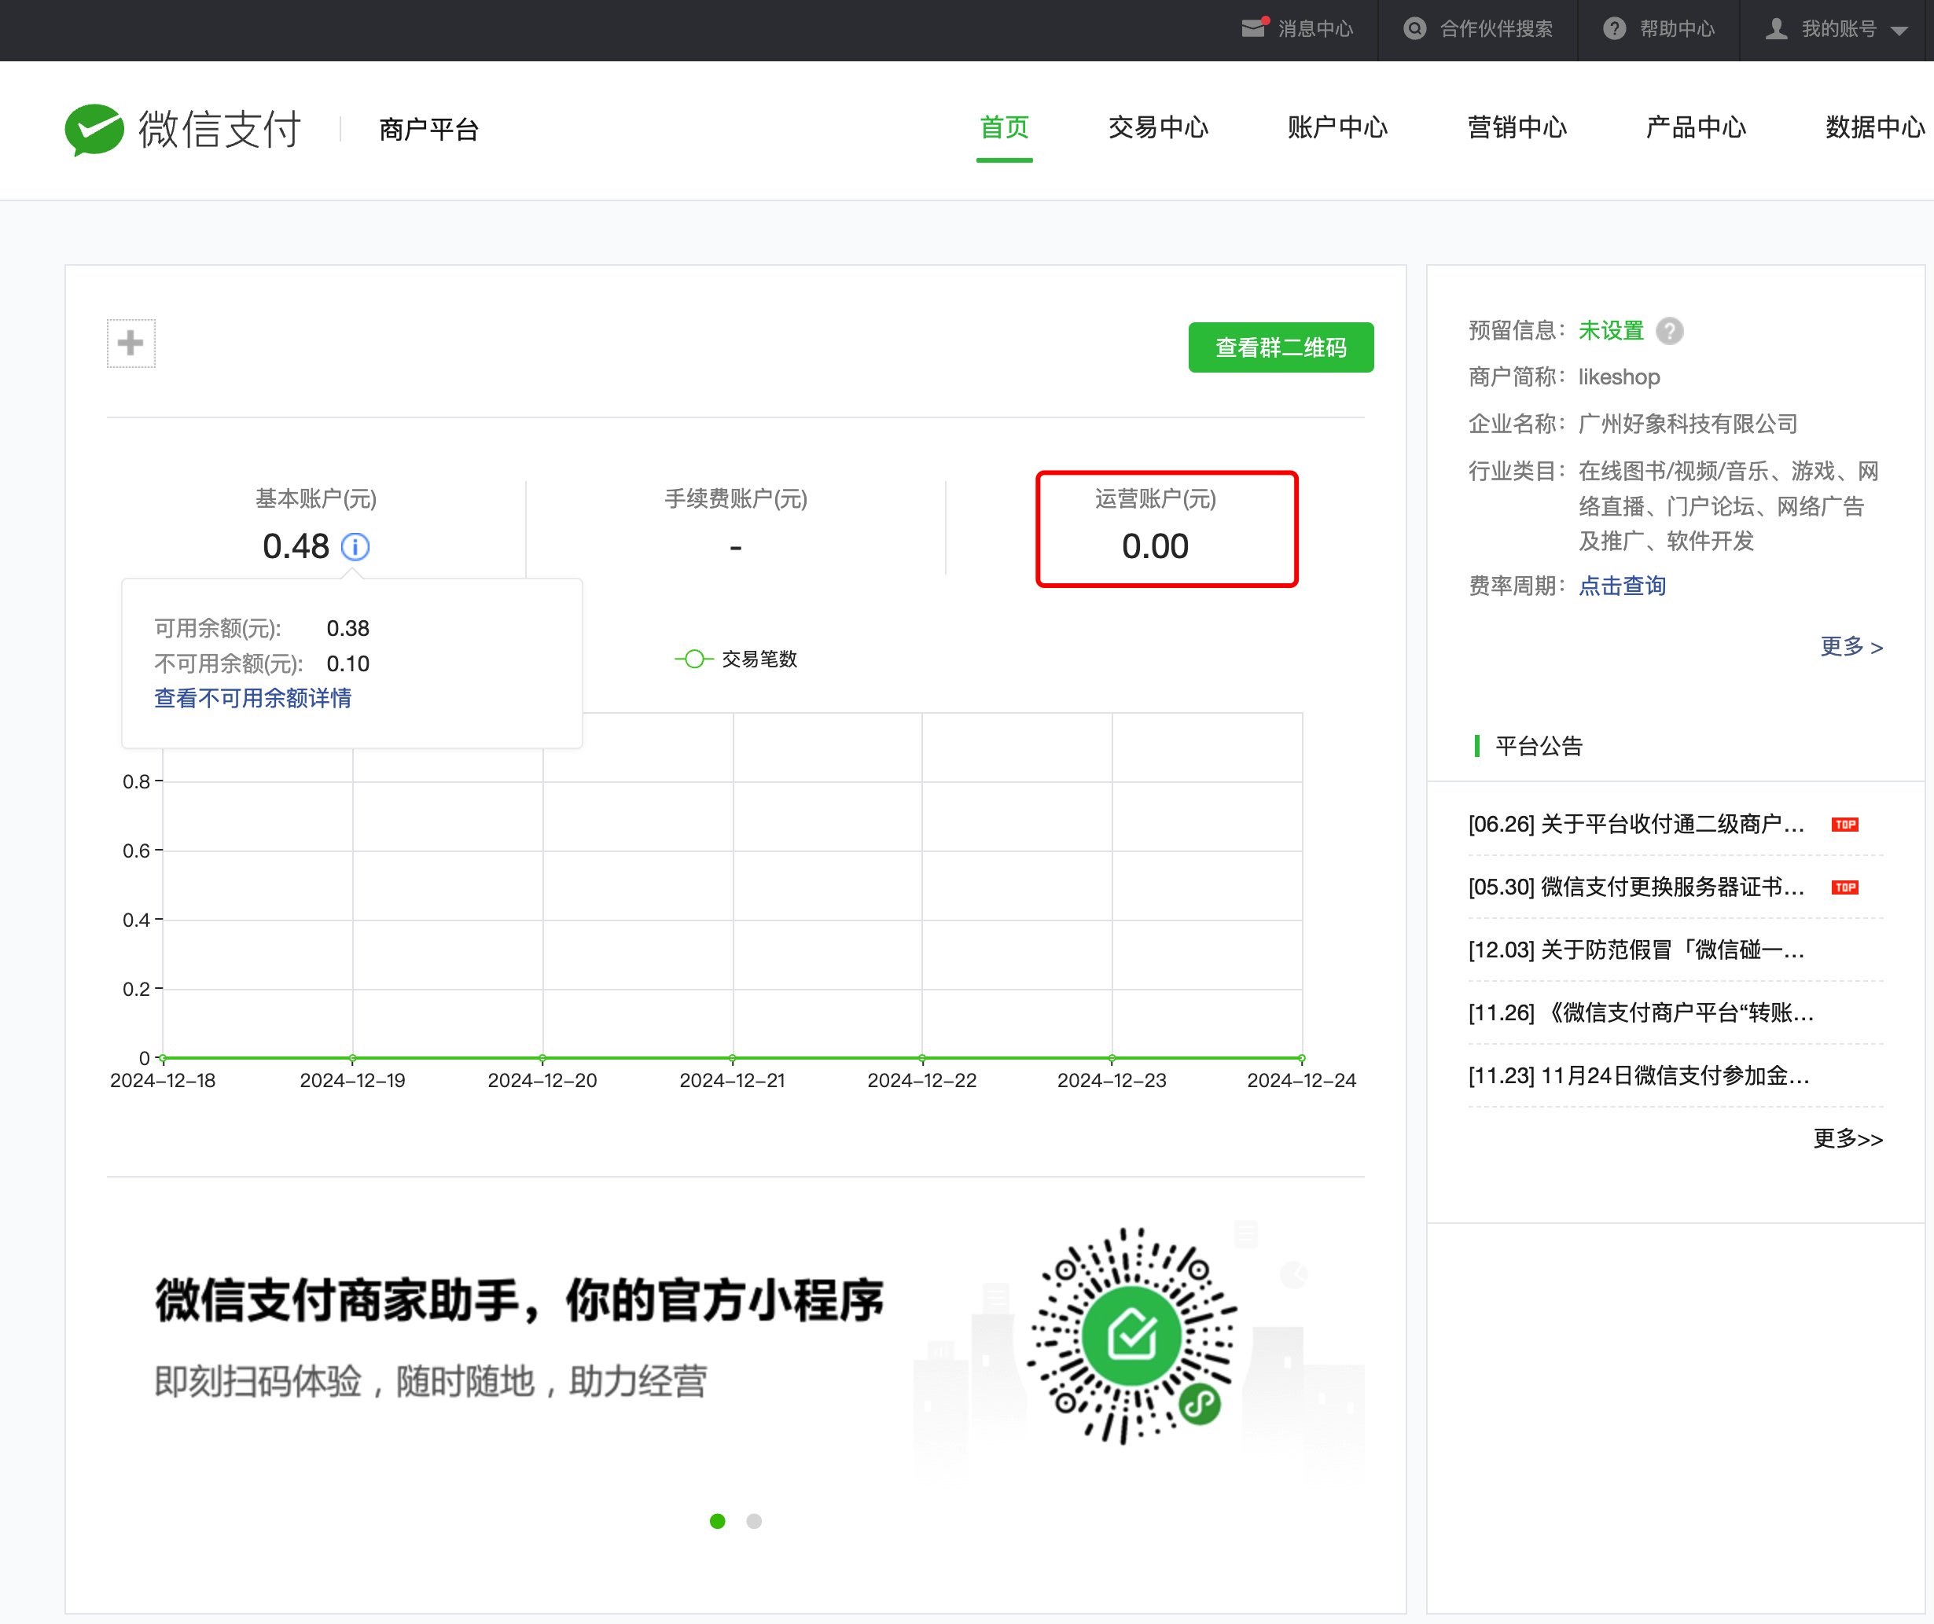Click the chart data point for 2024-12-24
Screen dimensions: 1934x1624
point(1301,1059)
